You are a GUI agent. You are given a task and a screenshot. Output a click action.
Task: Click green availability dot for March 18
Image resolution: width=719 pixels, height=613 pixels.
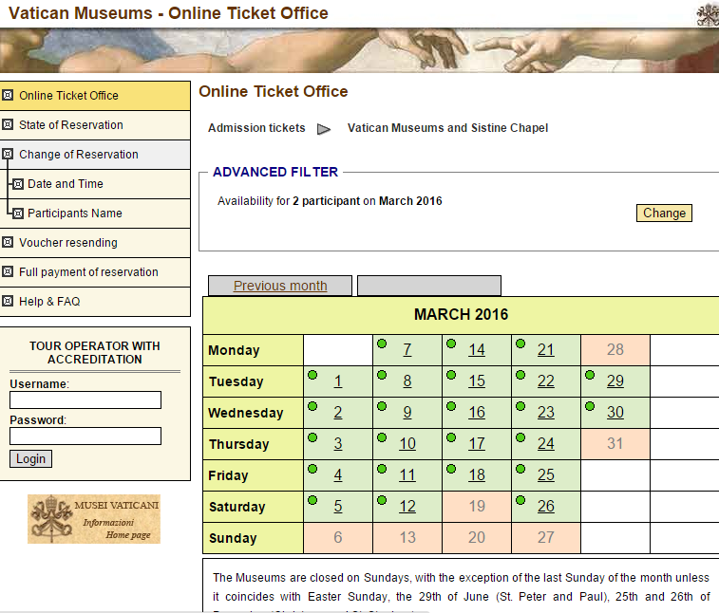pos(451,469)
